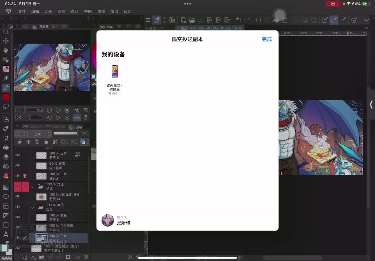This screenshot has width=375, height=261.
Task: Open the 动画 menu
Action: [48, 11]
